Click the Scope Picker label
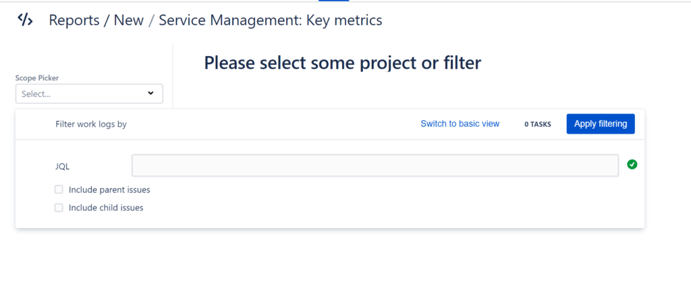Viewport: 691px width, 282px height. [37, 78]
